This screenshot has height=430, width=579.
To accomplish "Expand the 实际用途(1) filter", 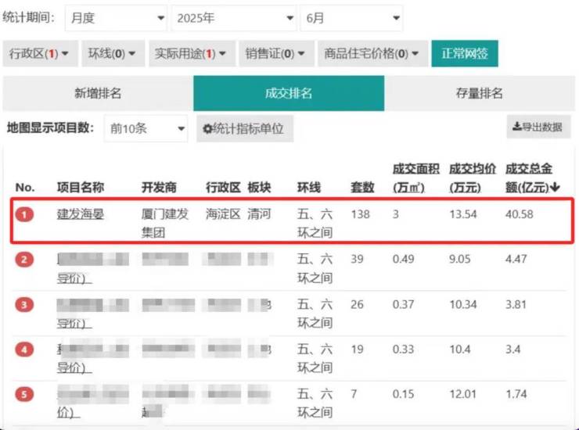I will pyautogui.click(x=190, y=54).
